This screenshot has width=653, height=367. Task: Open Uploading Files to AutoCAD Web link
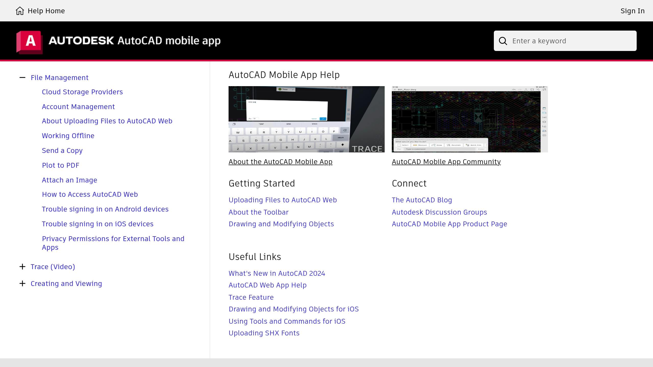[283, 200]
